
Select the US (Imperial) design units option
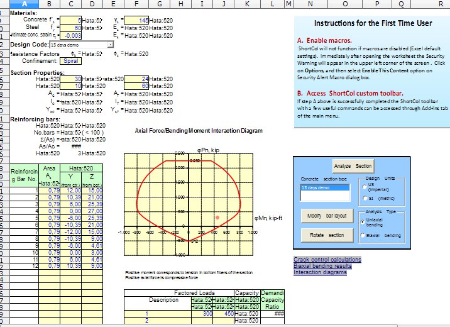[x=365, y=187]
